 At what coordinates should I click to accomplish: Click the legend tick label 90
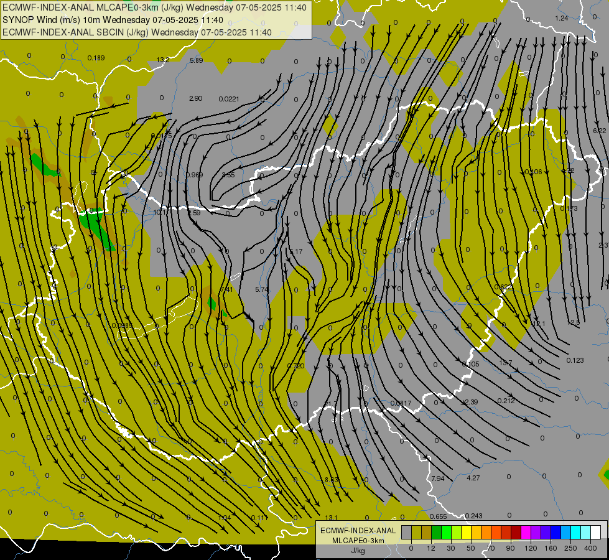coord(510,548)
